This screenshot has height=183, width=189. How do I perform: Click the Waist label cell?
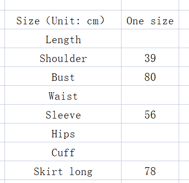pos(63,95)
